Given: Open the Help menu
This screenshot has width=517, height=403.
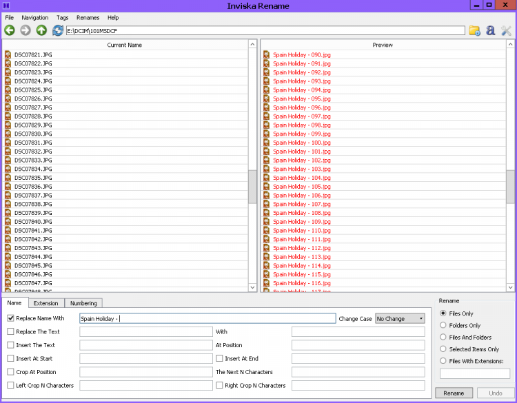Looking at the screenshot, I should (113, 18).
